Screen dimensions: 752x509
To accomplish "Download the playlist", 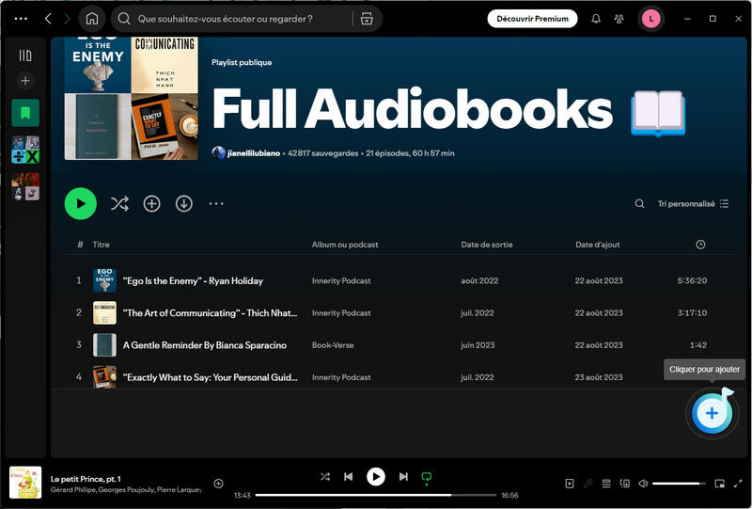I will tap(183, 203).
